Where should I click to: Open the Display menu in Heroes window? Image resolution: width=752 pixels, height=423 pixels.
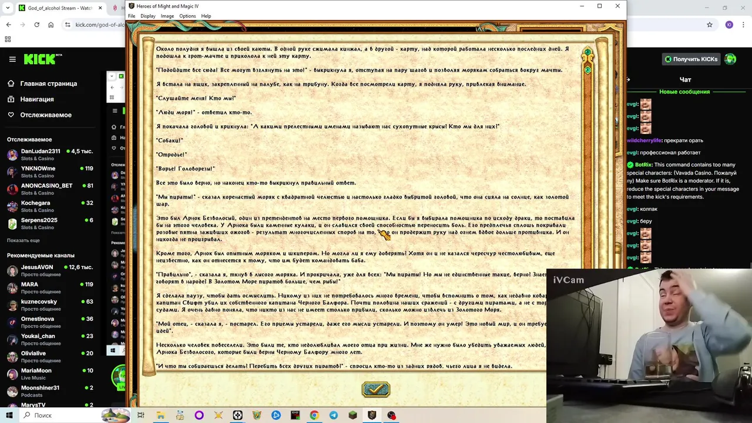pyautogui.click(x=148, y=16)
